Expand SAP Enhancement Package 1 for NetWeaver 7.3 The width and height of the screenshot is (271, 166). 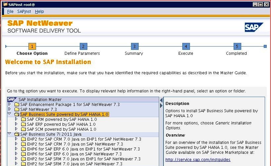click(10, 104)
